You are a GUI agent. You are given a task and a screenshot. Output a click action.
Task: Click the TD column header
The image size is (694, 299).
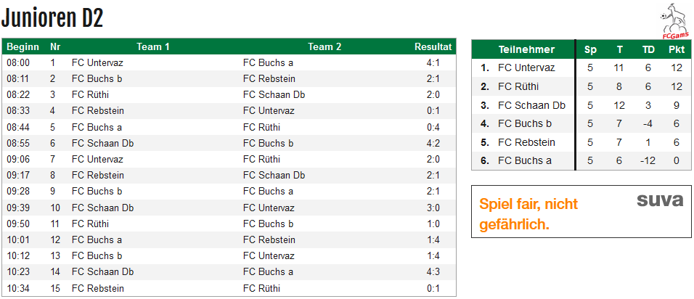(648, 49)
